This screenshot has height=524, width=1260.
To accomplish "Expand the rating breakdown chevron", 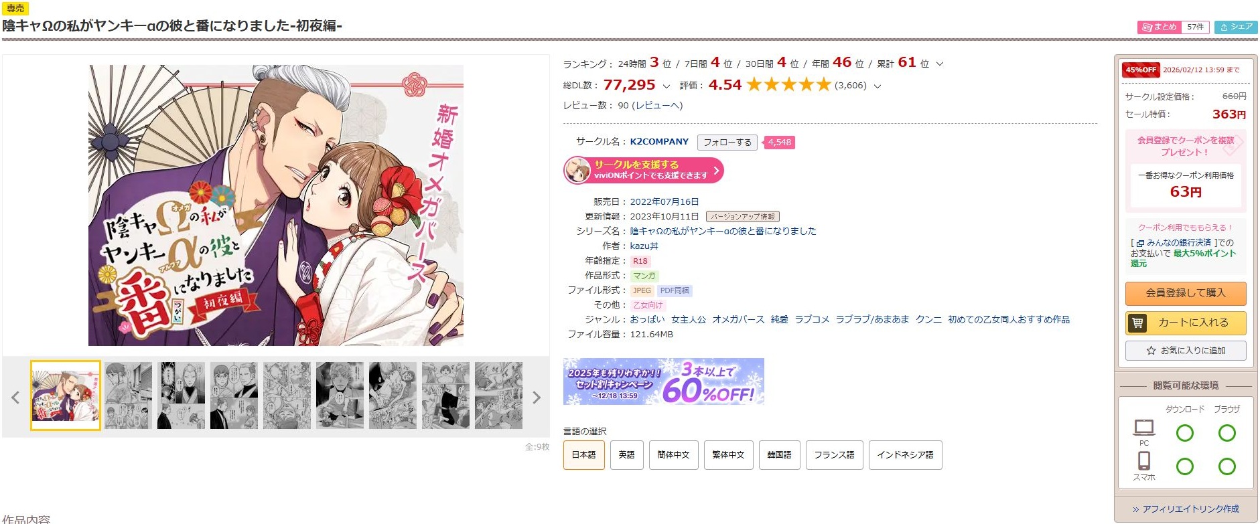I will [x=878, y=86].
